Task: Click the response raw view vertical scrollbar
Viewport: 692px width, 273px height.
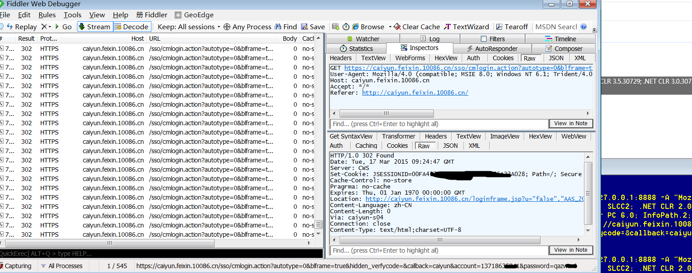Action: click(x=588, y=193)
